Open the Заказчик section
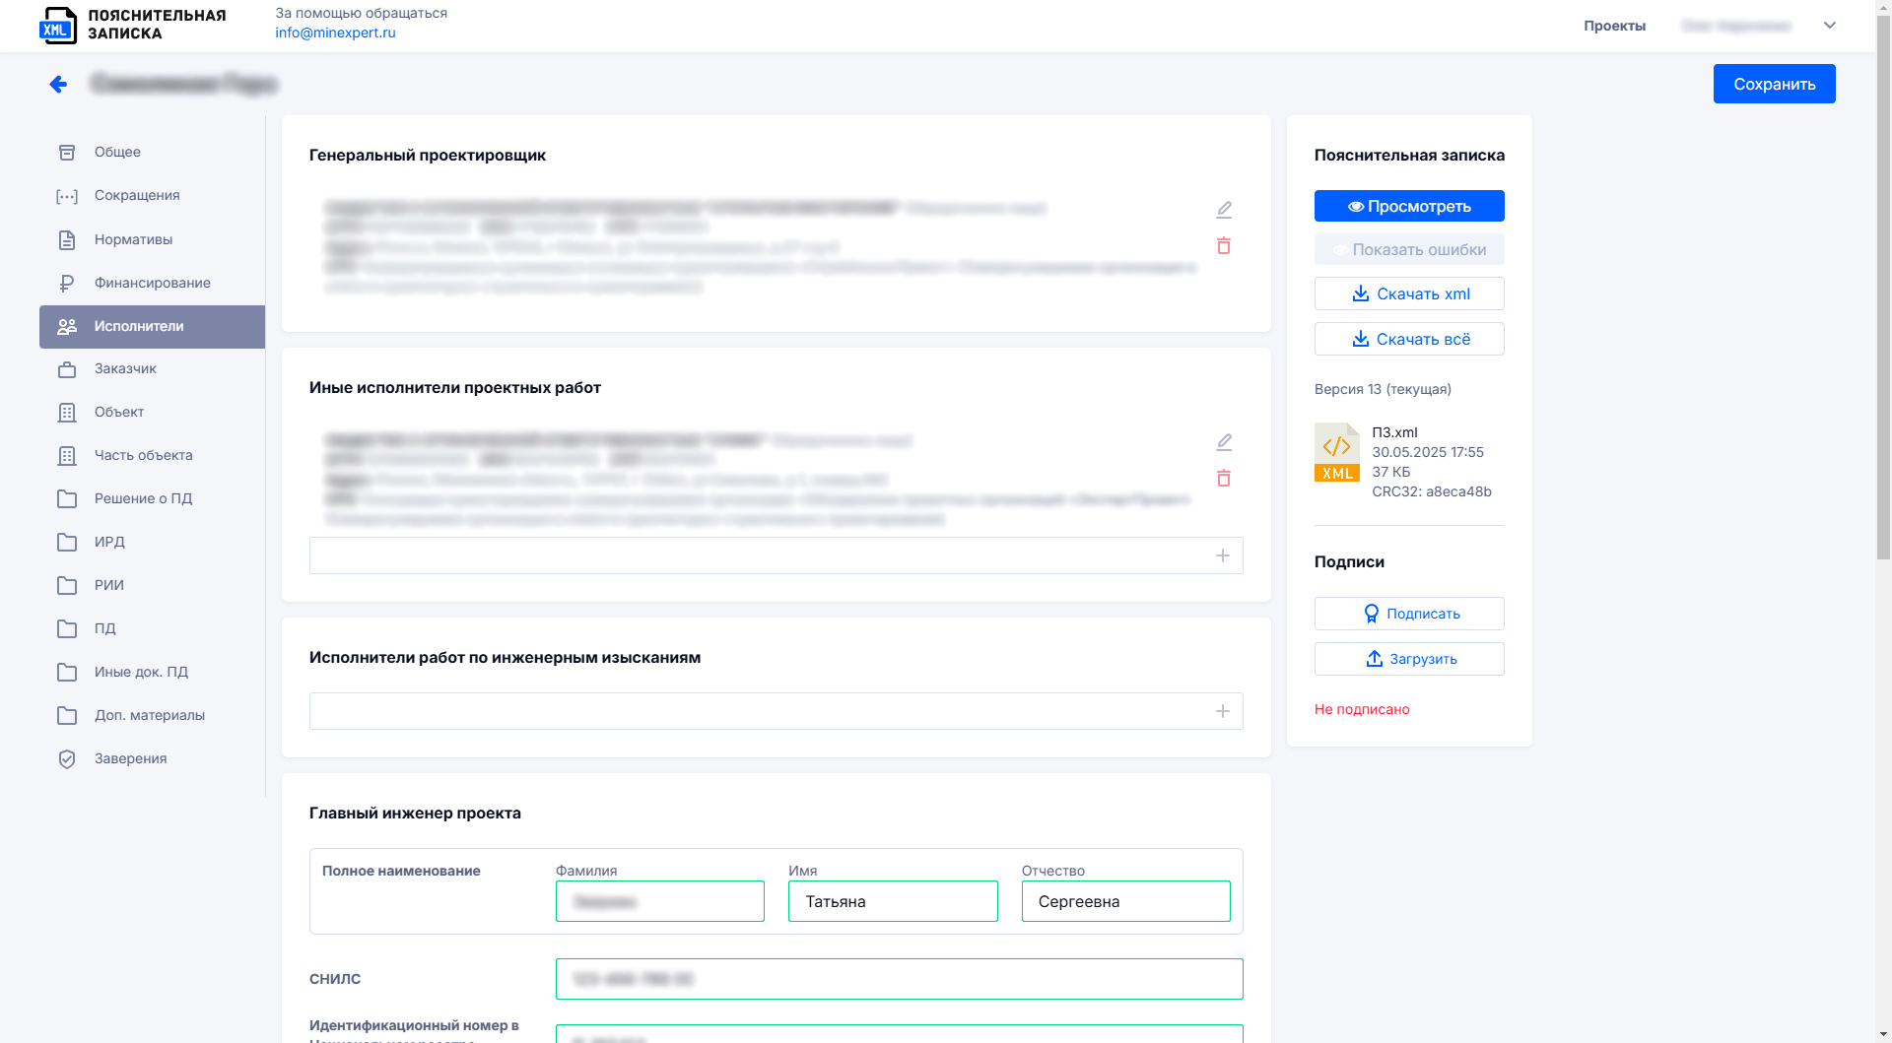 (152, 368)
